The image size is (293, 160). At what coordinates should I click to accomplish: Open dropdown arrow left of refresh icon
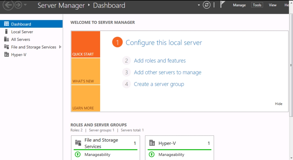[199, 5]
